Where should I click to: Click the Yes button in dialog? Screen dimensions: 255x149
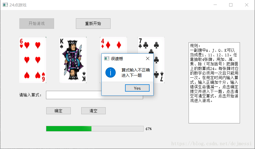point(137,88)
